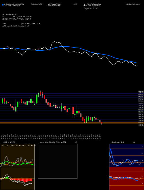Screen dimensions: 144x190
Task: Click the 'ADX signal: SELL Growing @ 6%' text
Action: 16,26
